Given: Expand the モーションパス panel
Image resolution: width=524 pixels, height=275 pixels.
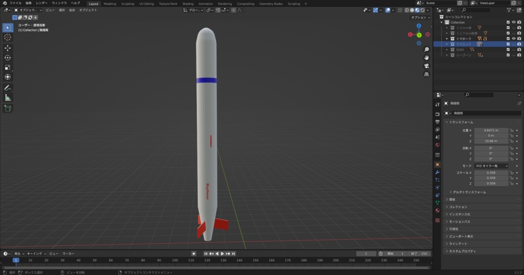Looking at the screenshot, I should 459,222.
